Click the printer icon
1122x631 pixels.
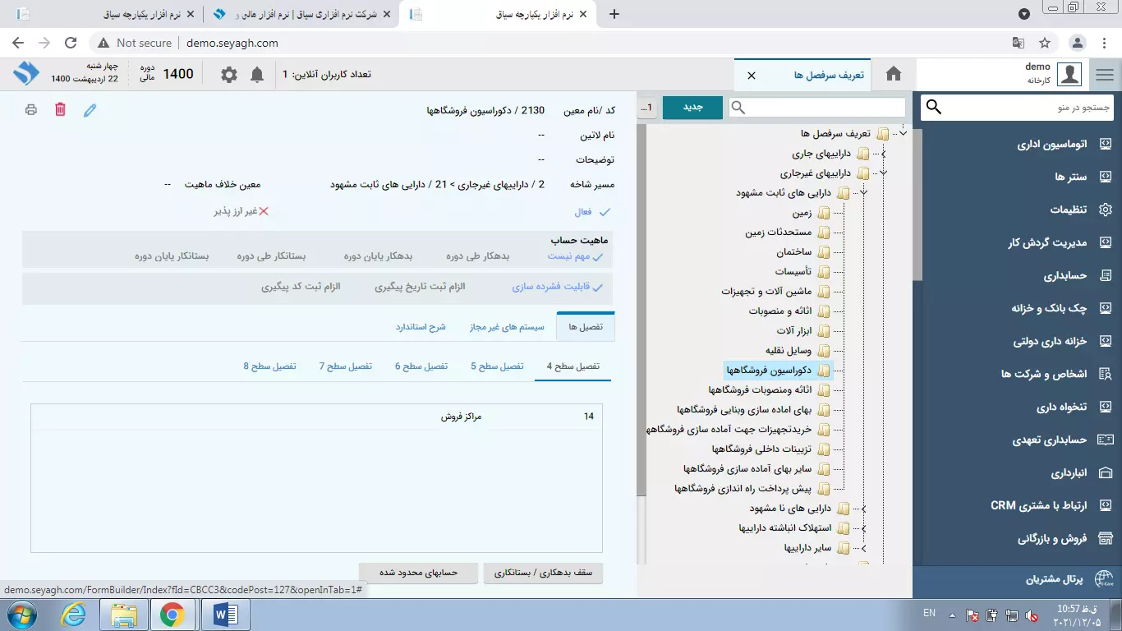point(31,109)
